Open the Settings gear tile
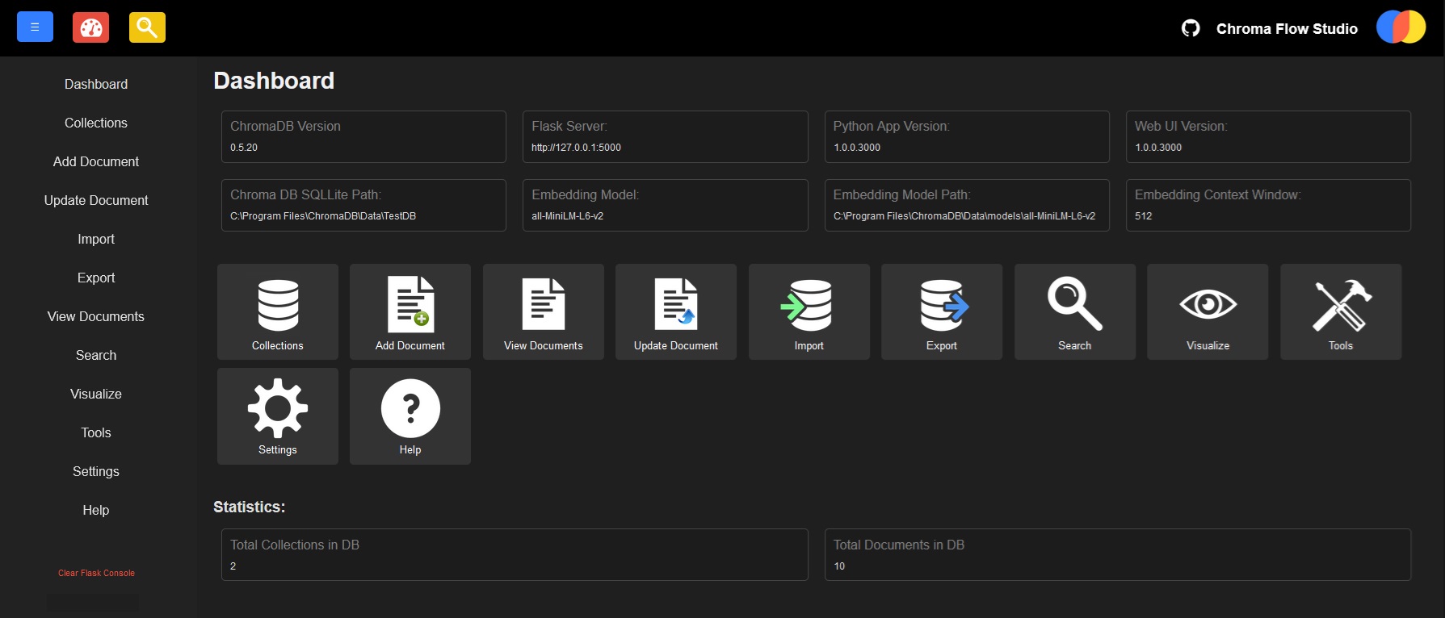The width and height of the screenshot is (1445, 618). pyautogui.click(x=278, y=416)
